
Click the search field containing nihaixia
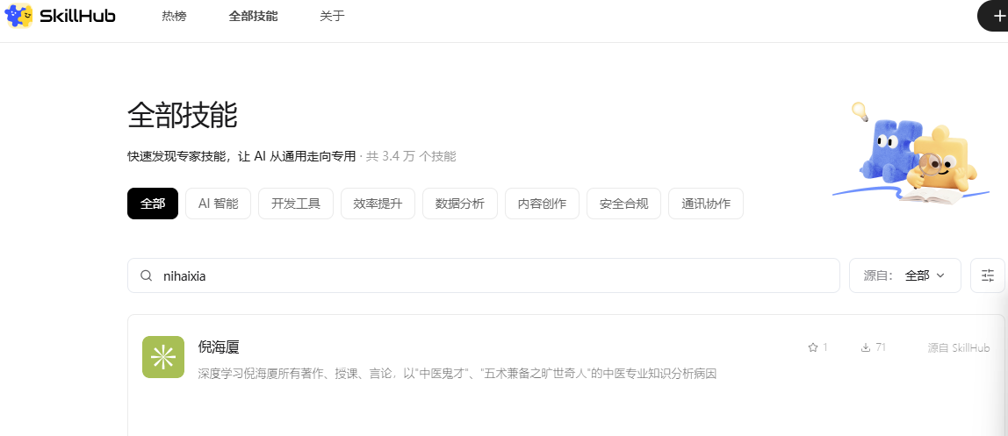pos(492,275)
